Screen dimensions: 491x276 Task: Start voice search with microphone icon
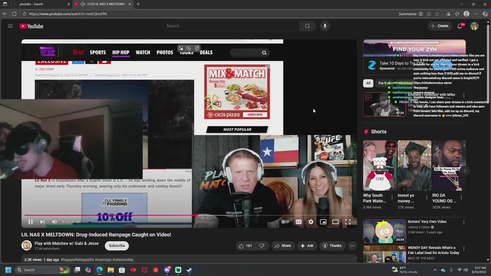(x=325, y=26)
